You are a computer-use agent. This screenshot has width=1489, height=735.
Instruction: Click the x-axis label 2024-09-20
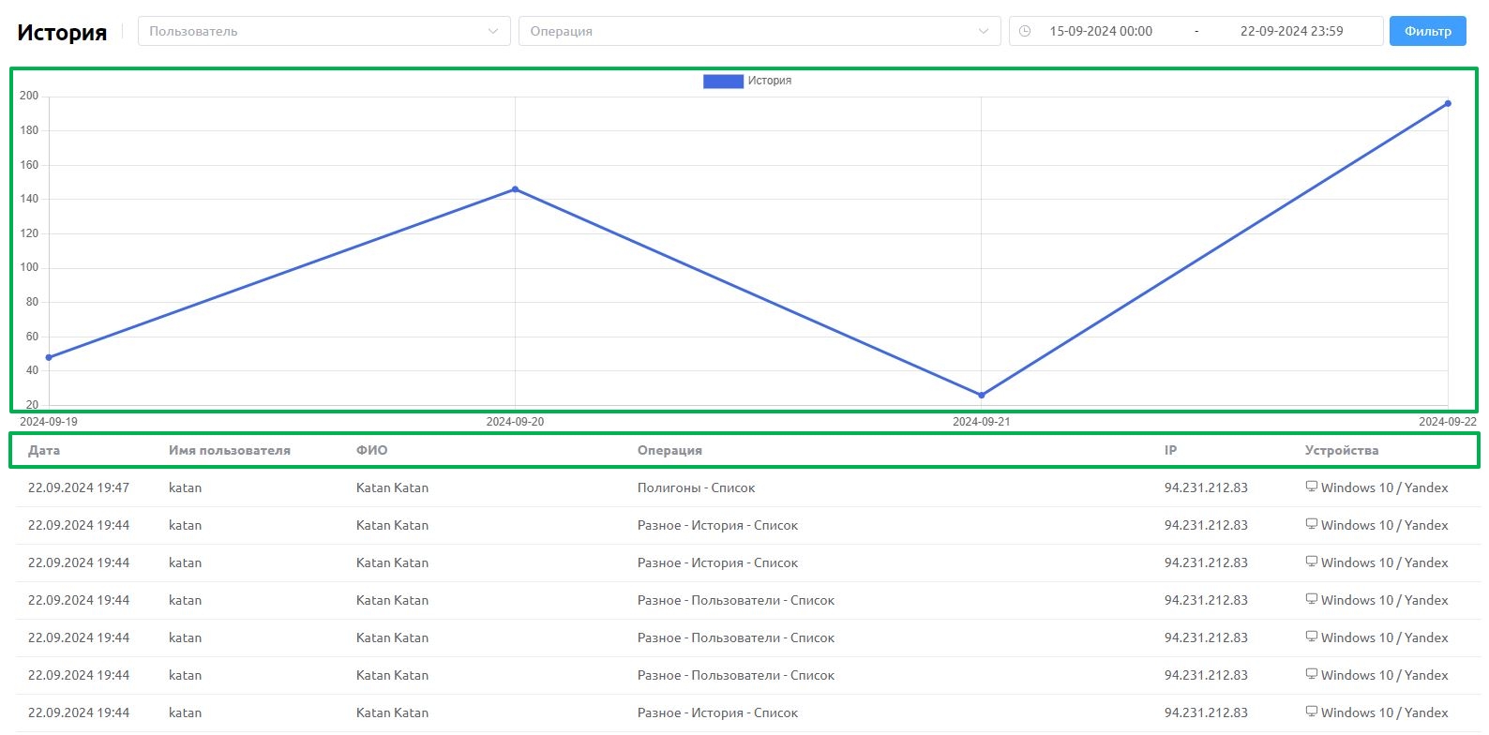(x=515, y=422)
